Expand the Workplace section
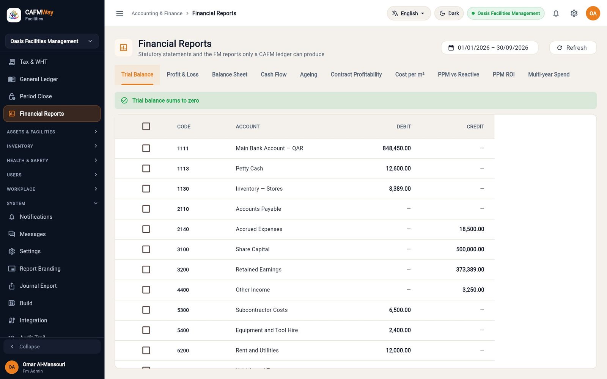The height and width of the screenshot is (379, 607). (x=52, y=189)
